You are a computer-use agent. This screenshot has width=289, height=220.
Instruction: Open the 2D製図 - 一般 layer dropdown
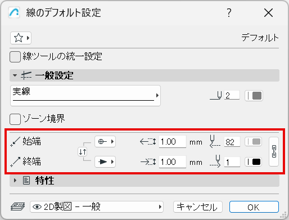[x=97, y=207]
